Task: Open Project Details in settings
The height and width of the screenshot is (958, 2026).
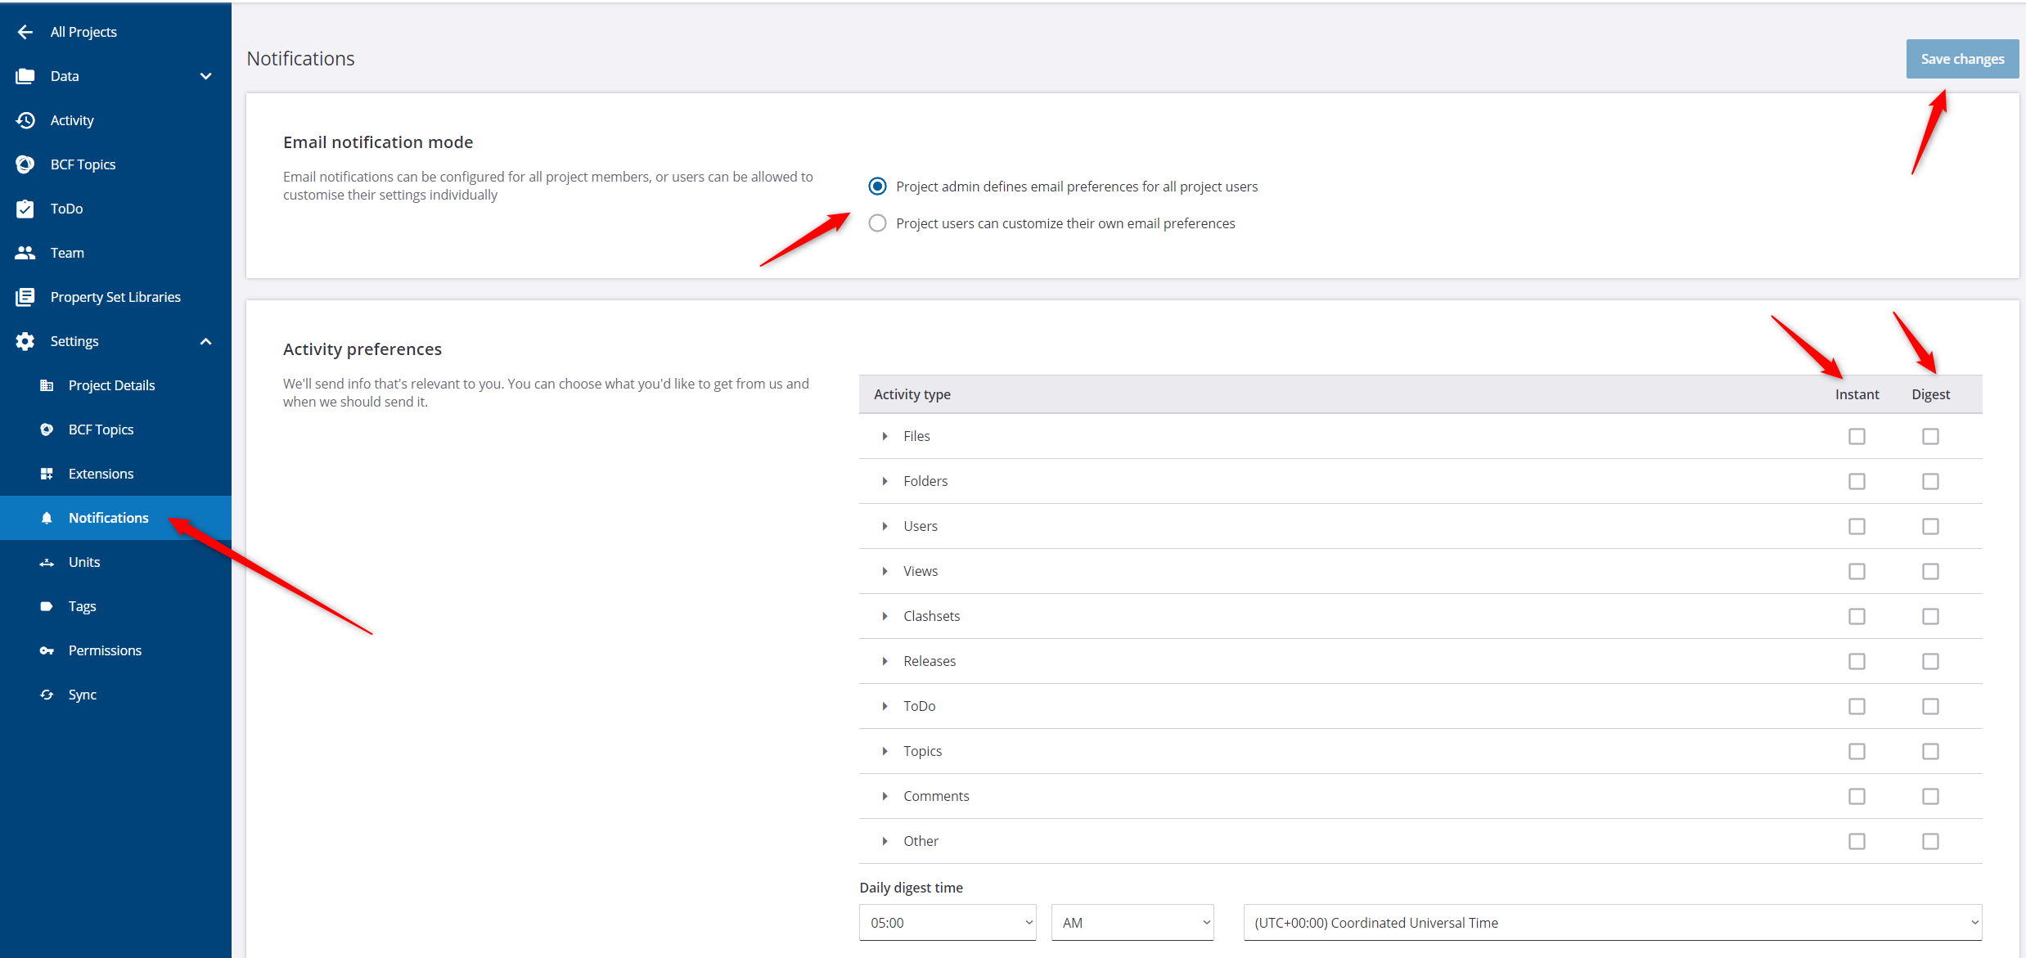Action: [x=111, y=385]
